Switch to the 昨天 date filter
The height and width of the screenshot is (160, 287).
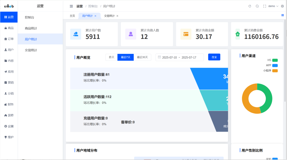pos(111,57)
